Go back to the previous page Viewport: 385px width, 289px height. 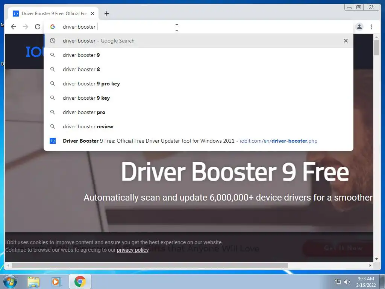[14, 27]
